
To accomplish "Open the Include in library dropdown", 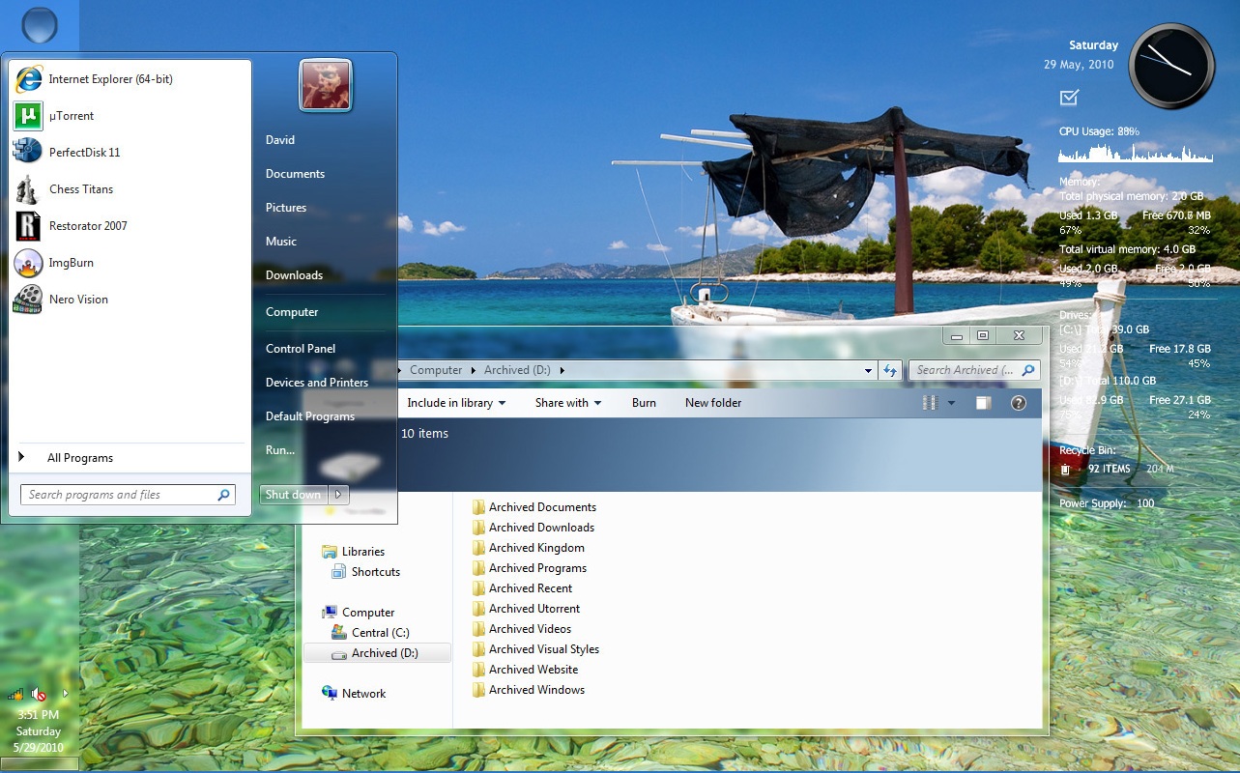I will coord(456,403).
